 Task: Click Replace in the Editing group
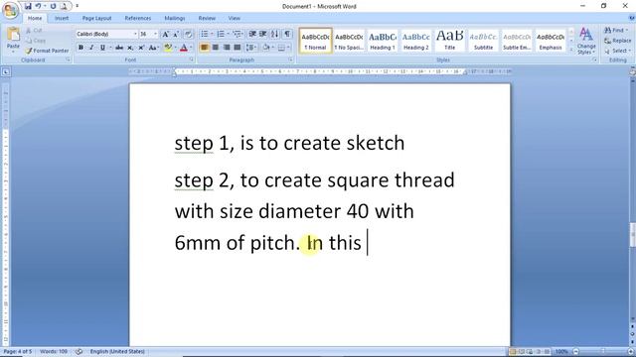coord(618,41)
